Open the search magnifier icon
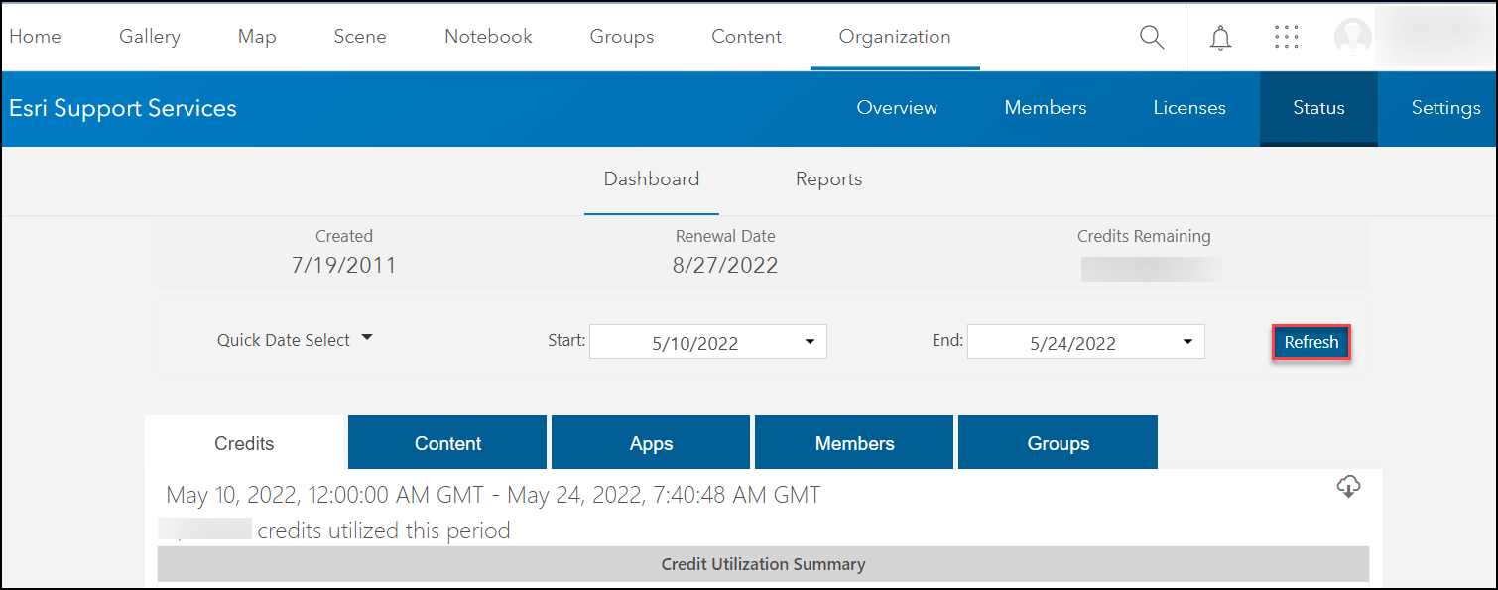This screenshot has width=1498, height=590. point(1151,38)
